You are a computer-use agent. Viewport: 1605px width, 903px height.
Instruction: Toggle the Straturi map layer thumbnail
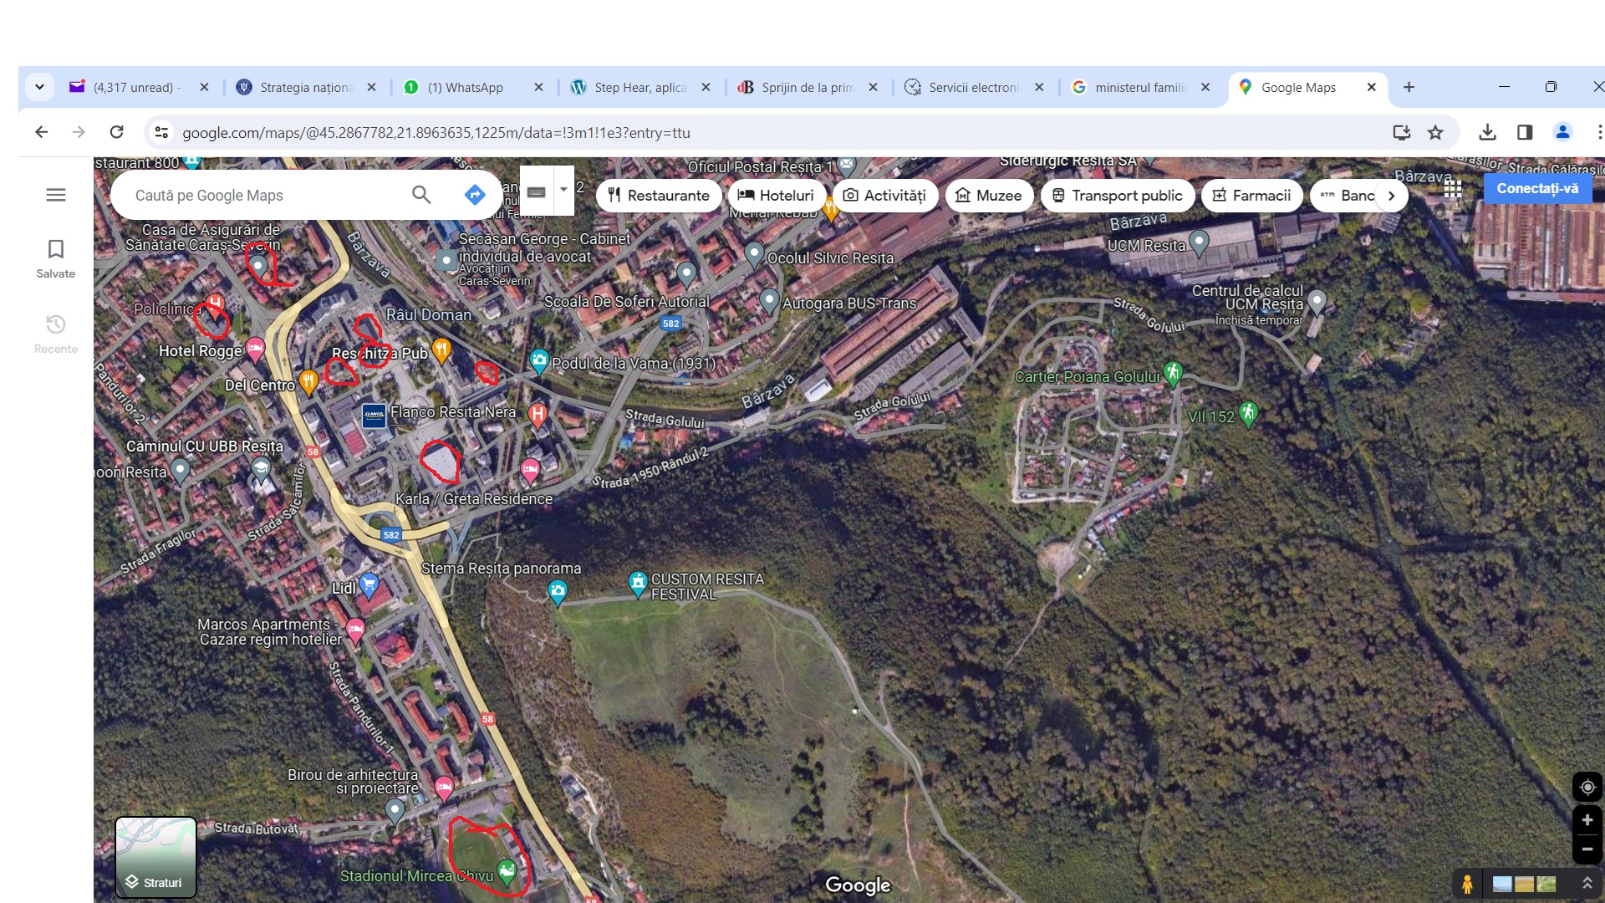click(155, 857)
